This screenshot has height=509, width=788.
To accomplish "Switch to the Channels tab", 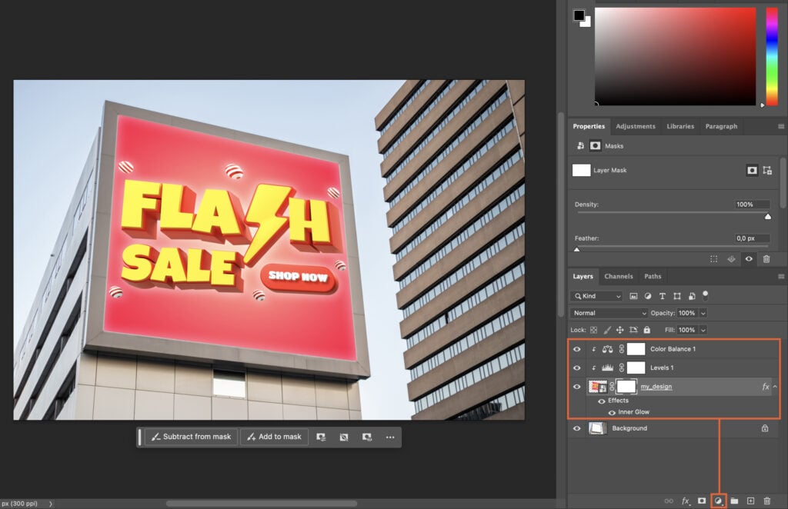I will [619, 276].
